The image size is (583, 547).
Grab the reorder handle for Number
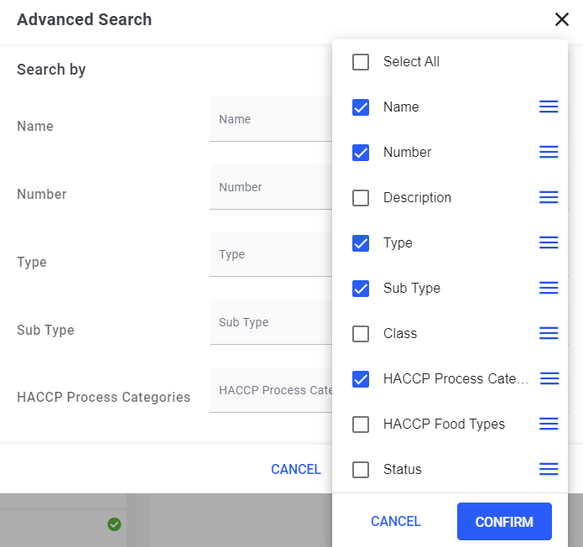(x=549, y=152)
